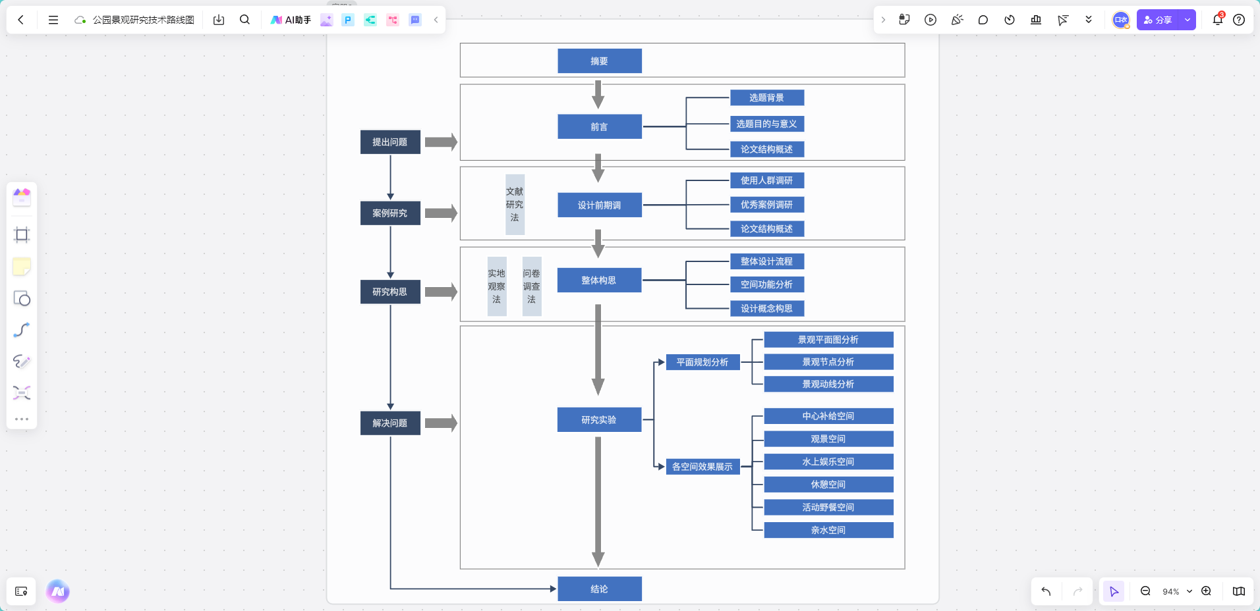Select the connector line tool
This screenshot has height=611, width=1260.
pyautogui.click(x=22, y=329)
